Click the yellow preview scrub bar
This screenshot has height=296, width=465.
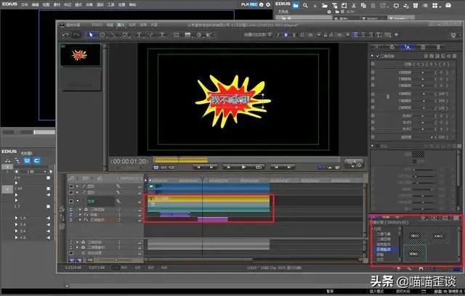[x=181, y=160]
